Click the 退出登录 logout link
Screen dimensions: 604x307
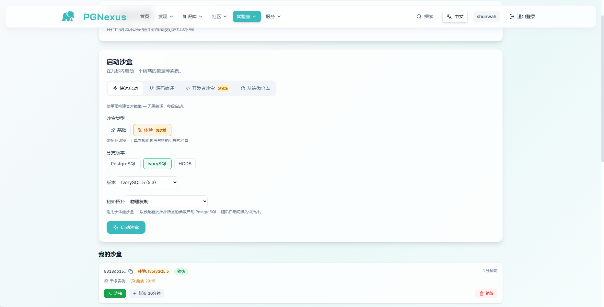[522, 16]
